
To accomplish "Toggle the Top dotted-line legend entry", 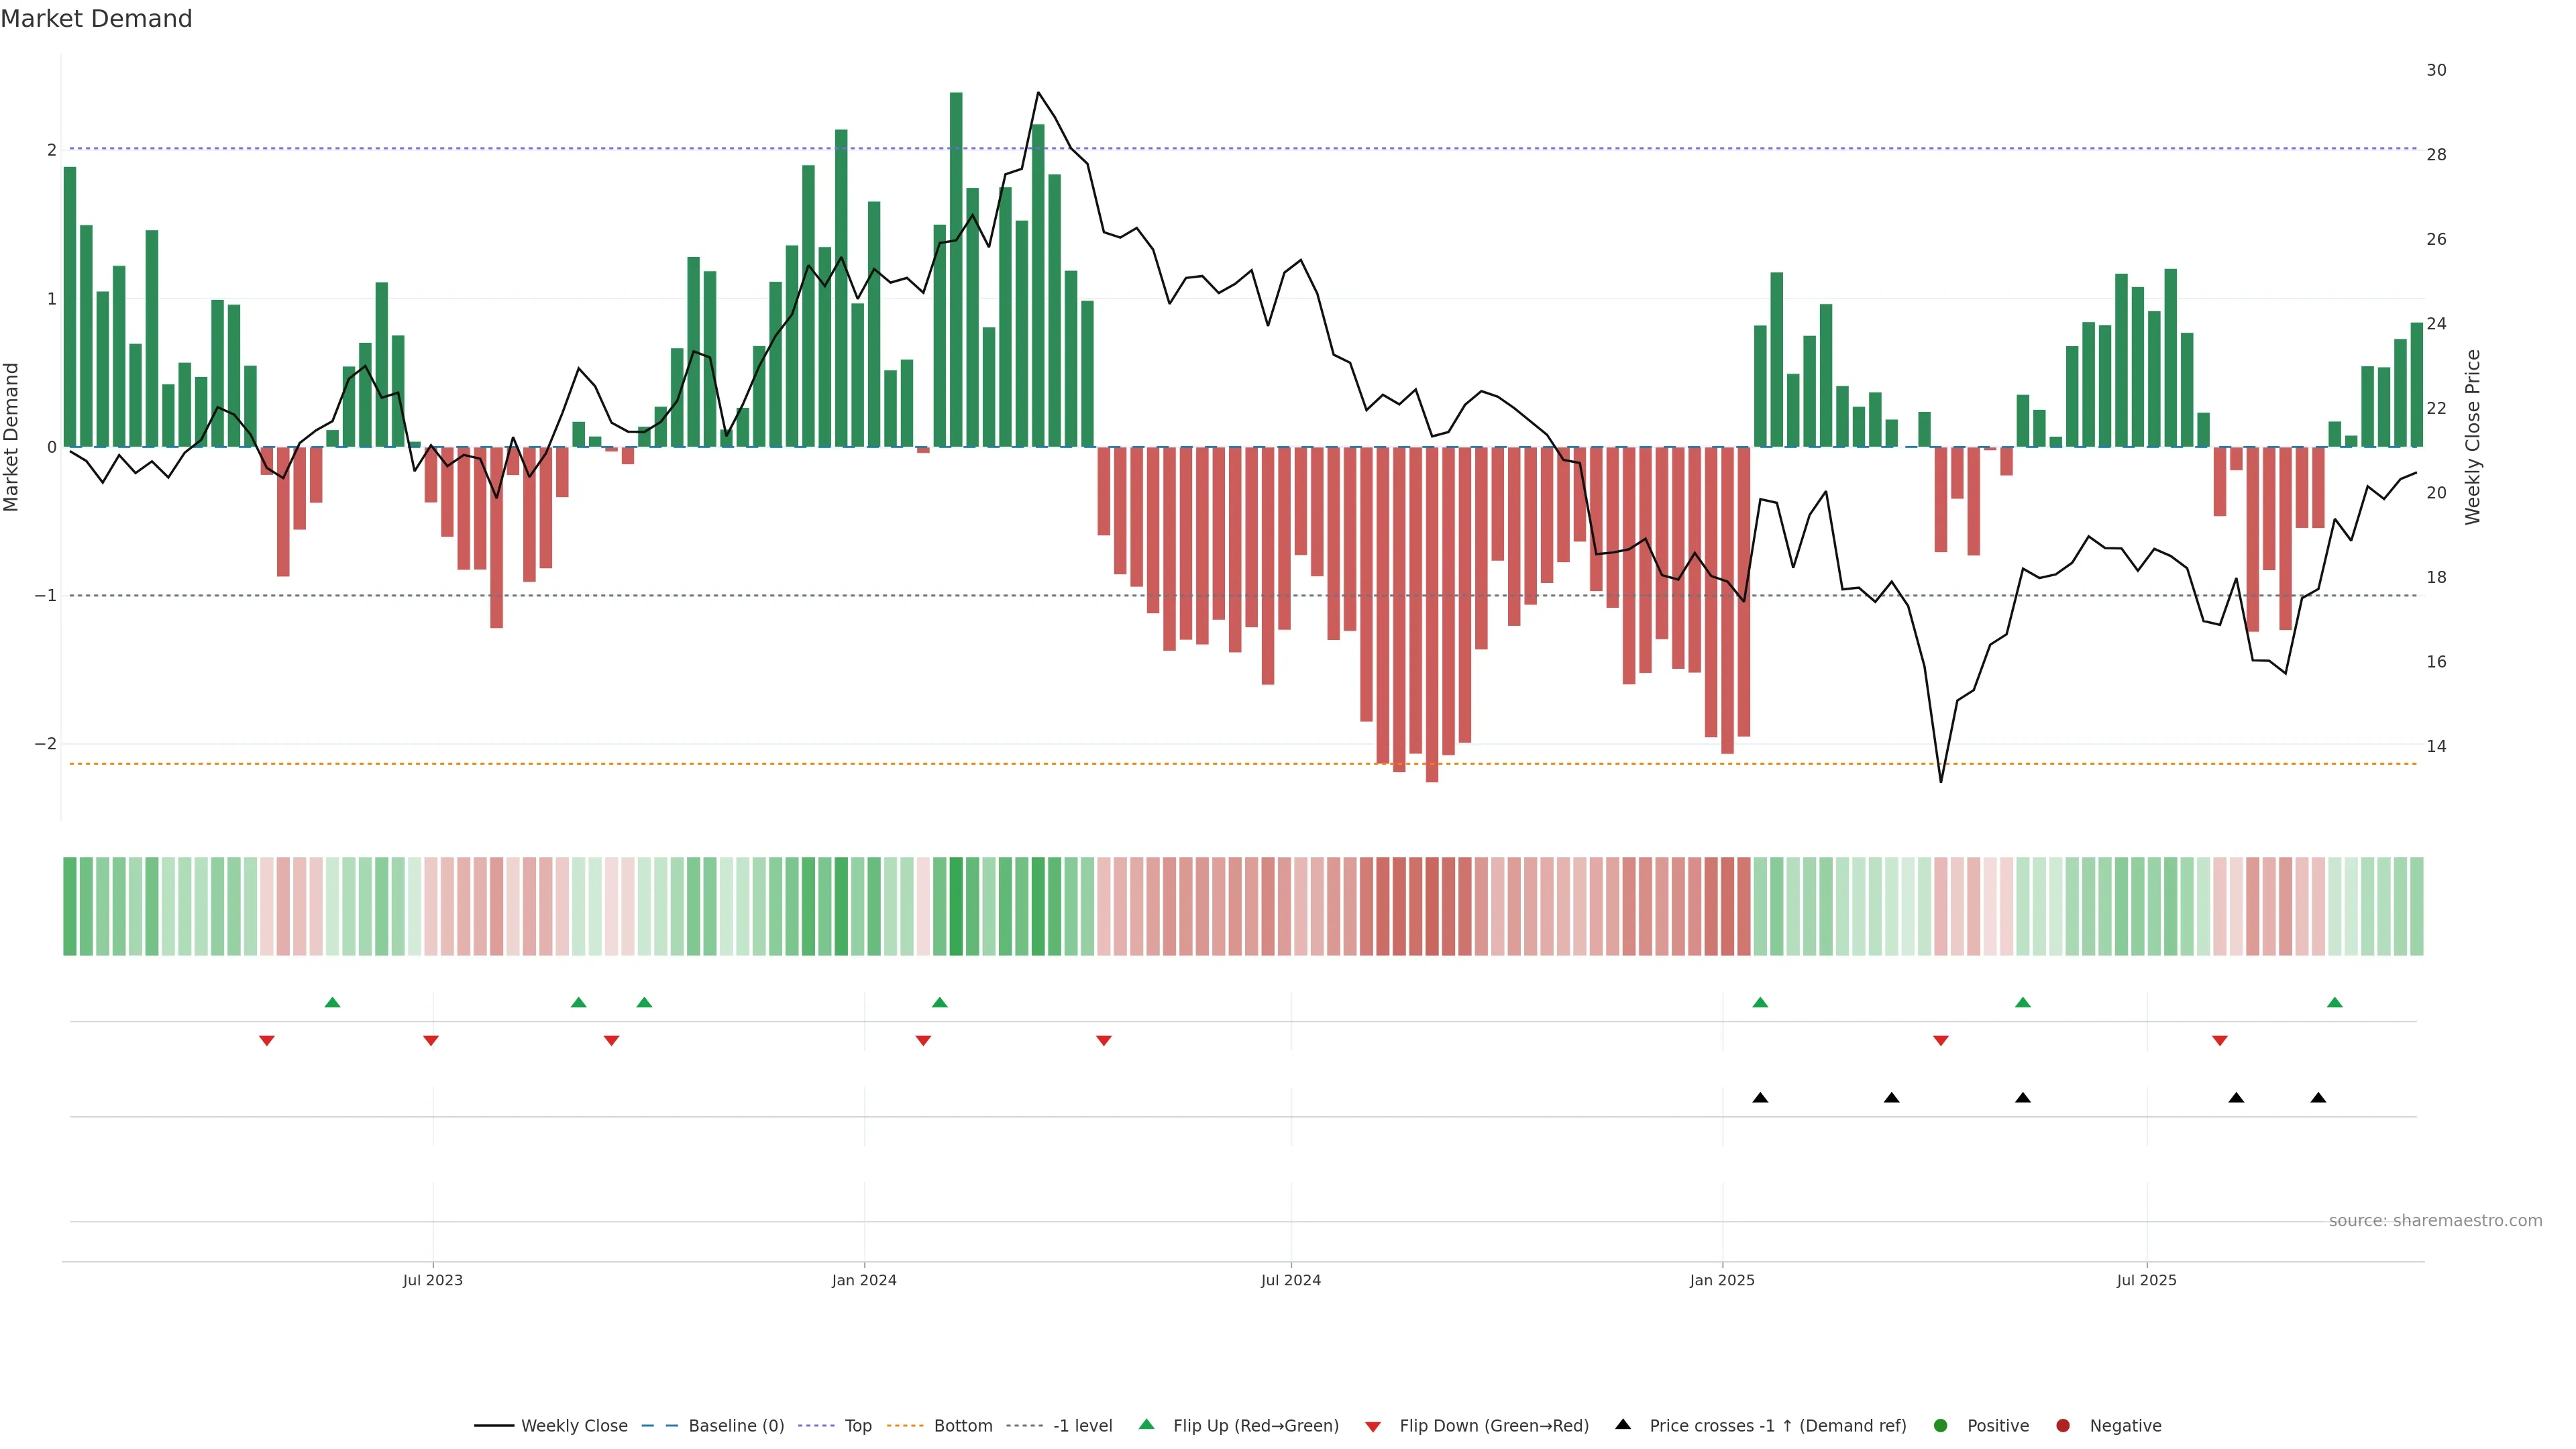I will coord(816,1426).
